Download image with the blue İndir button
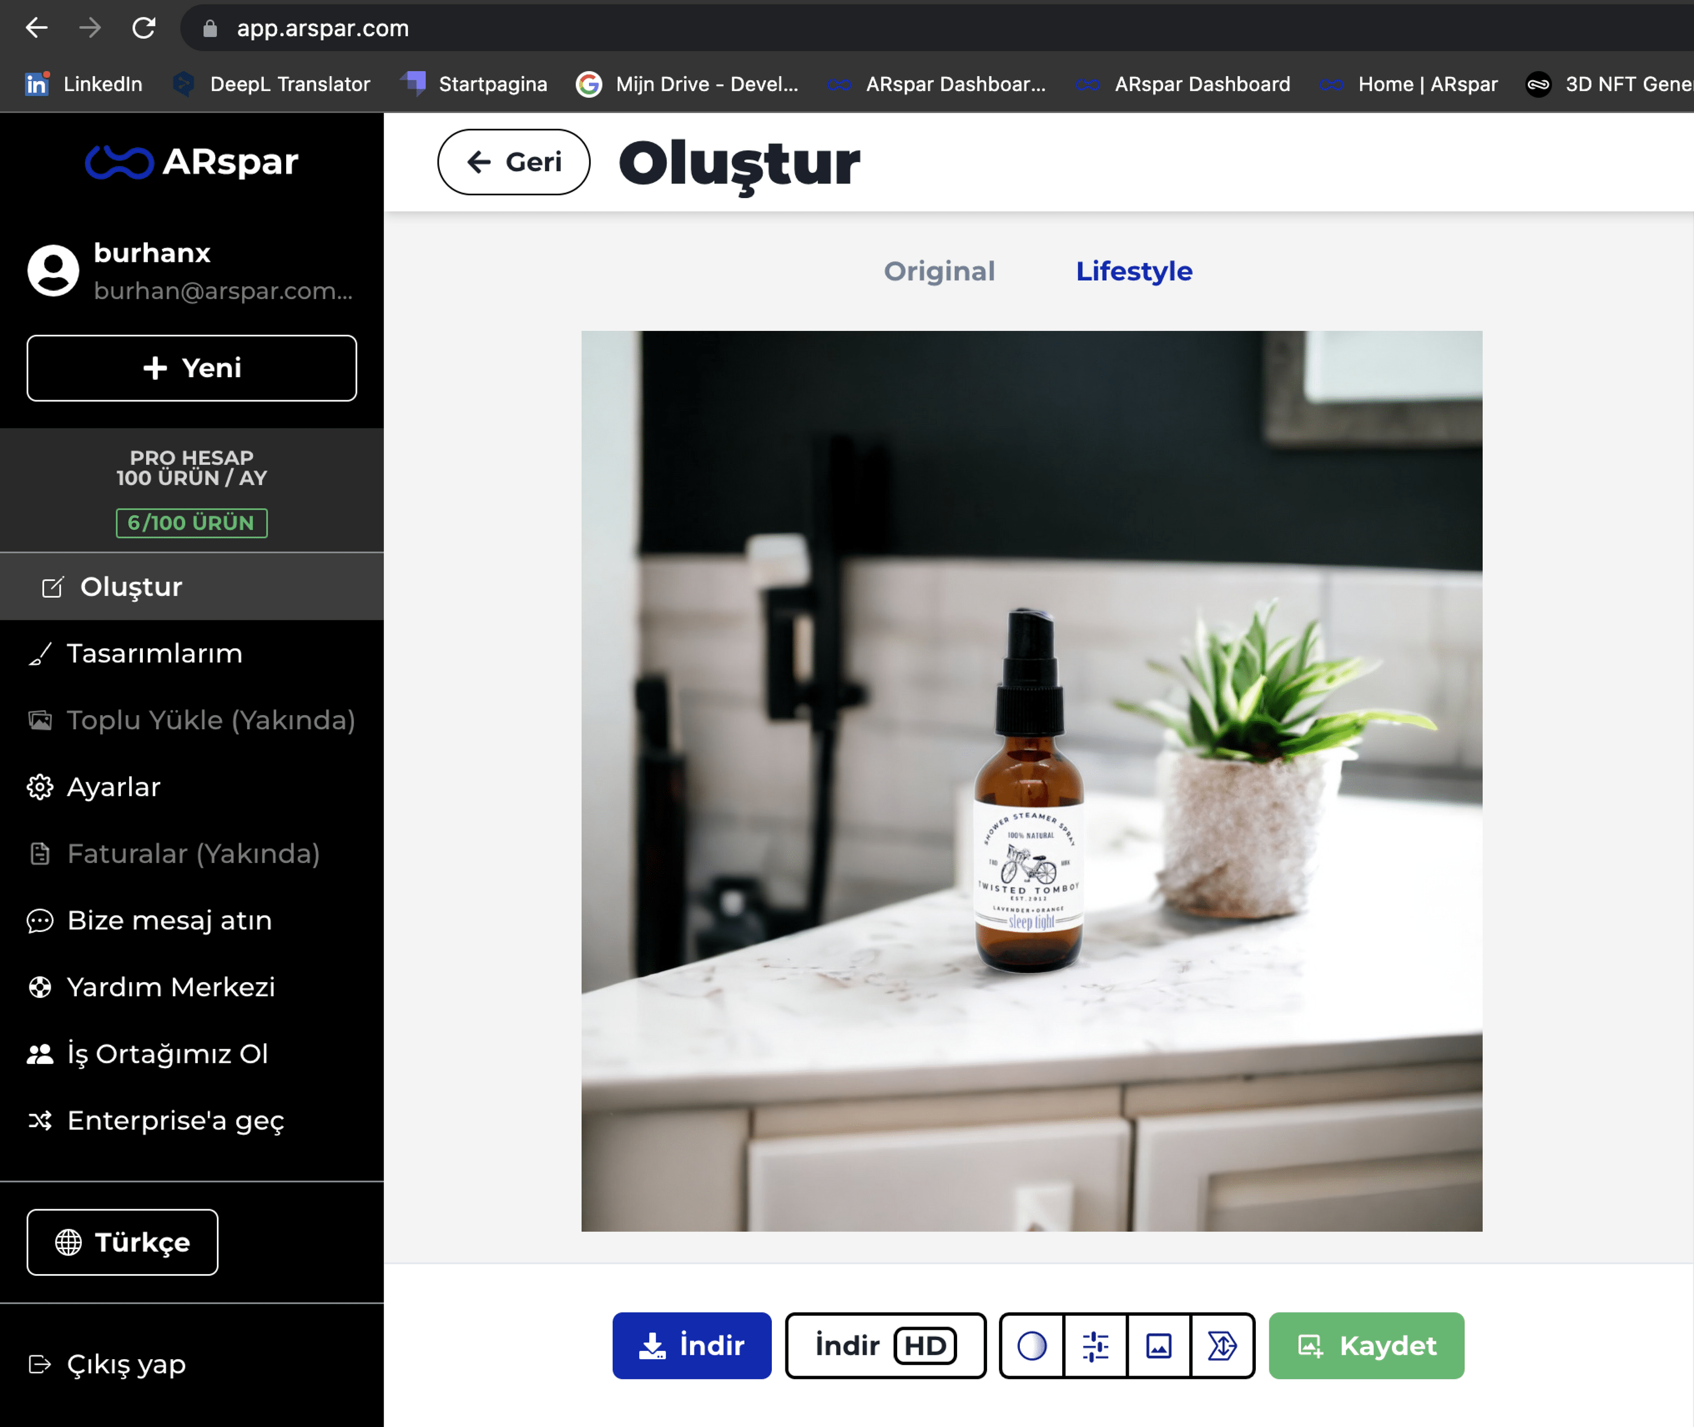1694x1427 pixels. click(691, 1345)
